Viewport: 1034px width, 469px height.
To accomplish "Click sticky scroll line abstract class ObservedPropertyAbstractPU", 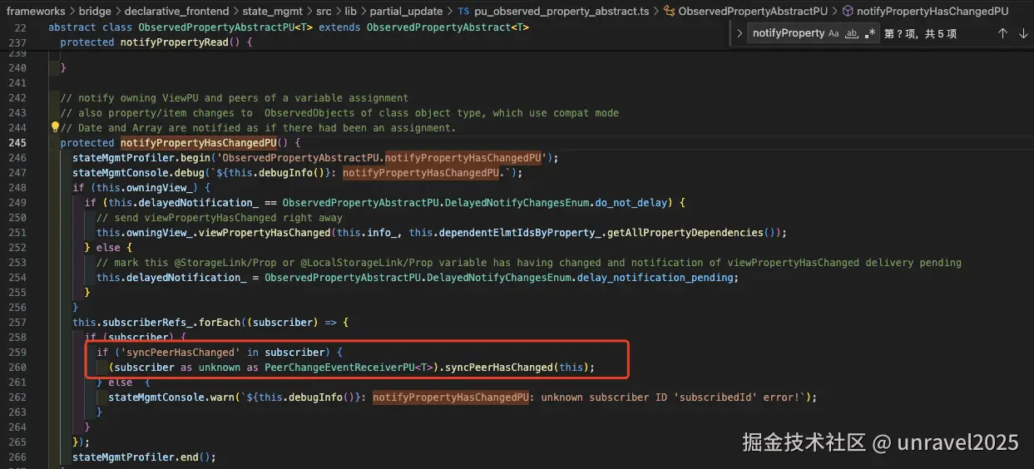I will (288, 27).
